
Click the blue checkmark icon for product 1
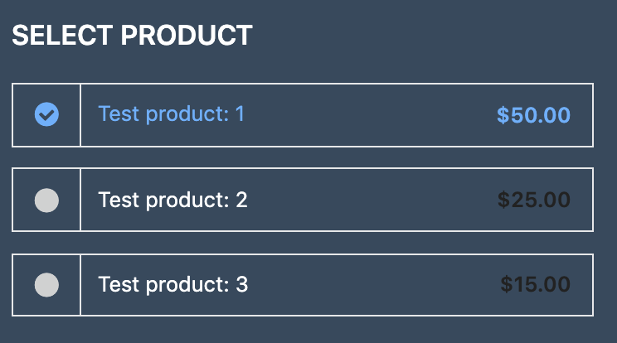pyautogui.click(x=46, y=114)
